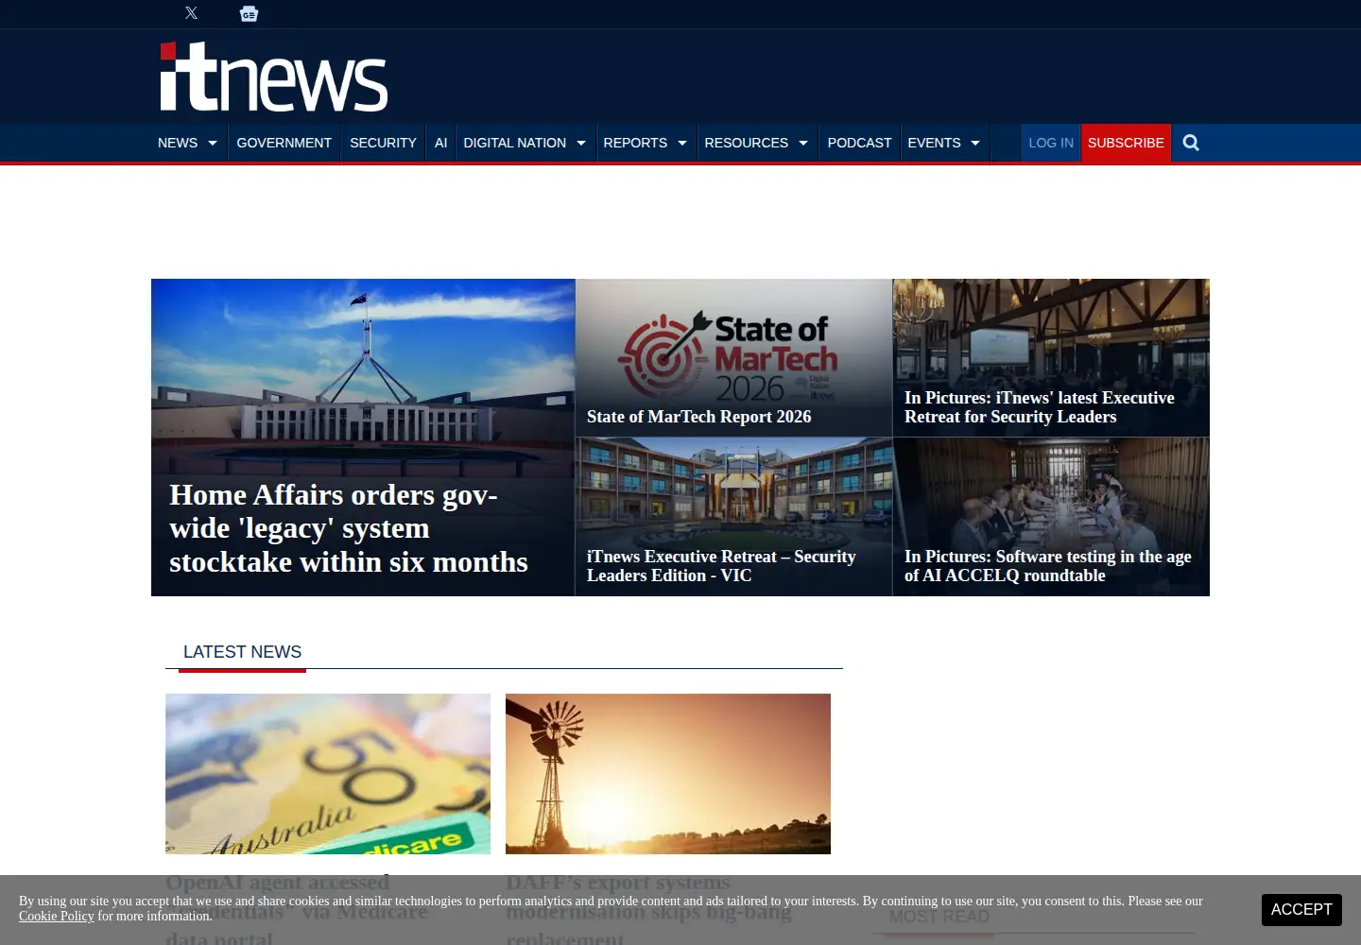
Task: Expand the Digital Nation dropdown arrow
Action: (x=581, y=144)
